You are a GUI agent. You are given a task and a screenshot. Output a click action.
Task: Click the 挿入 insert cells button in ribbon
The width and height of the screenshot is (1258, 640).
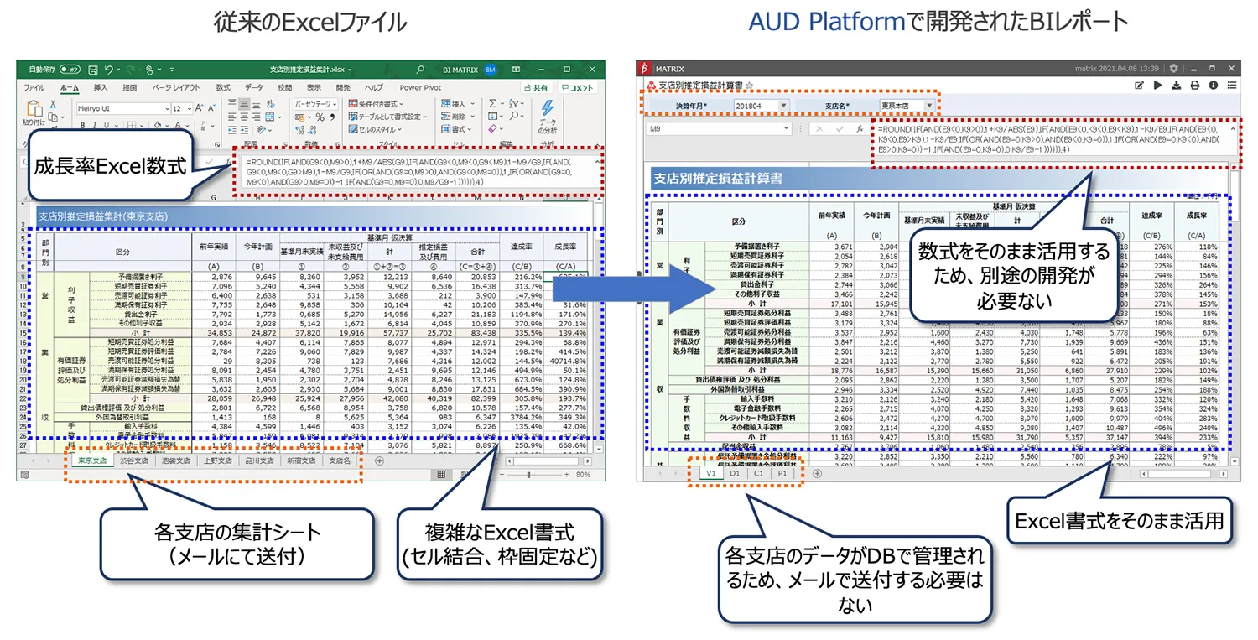pyautogui.click(x=459, y=103)
